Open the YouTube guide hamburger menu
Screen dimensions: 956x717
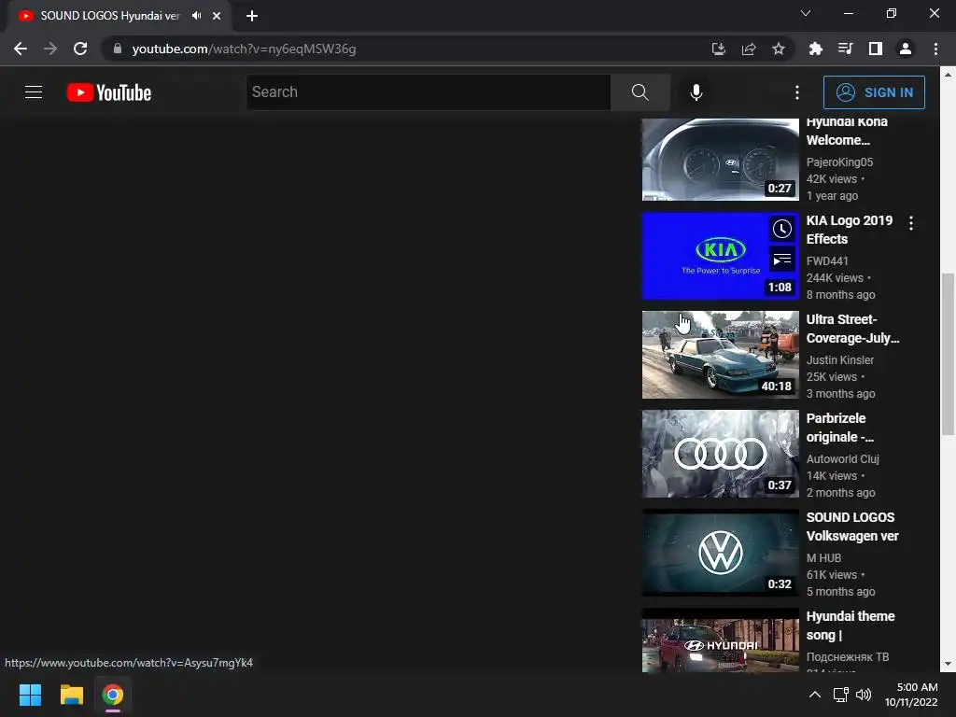point(34,92)
